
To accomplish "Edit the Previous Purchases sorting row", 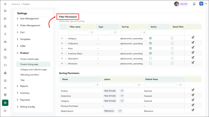I will click(193, 105).
